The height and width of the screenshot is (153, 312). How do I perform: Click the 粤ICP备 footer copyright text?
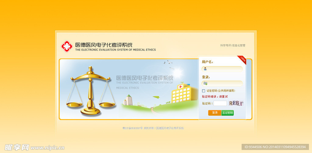point(153,128)
